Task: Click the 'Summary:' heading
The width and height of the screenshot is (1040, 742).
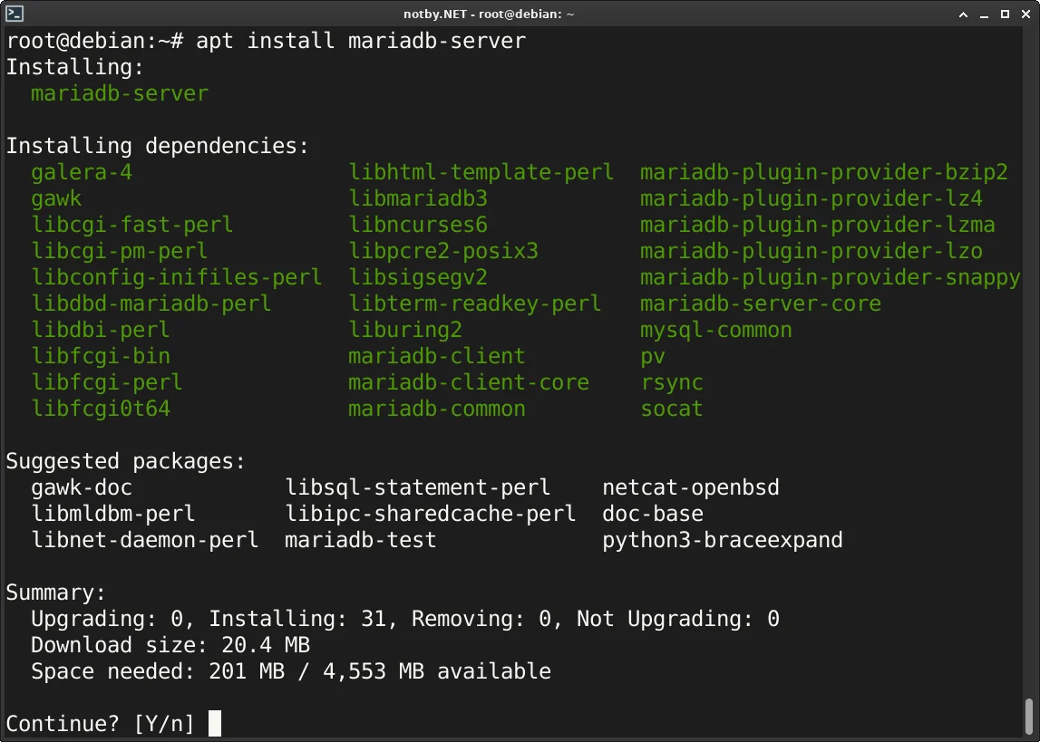Action: pos(56,593)
